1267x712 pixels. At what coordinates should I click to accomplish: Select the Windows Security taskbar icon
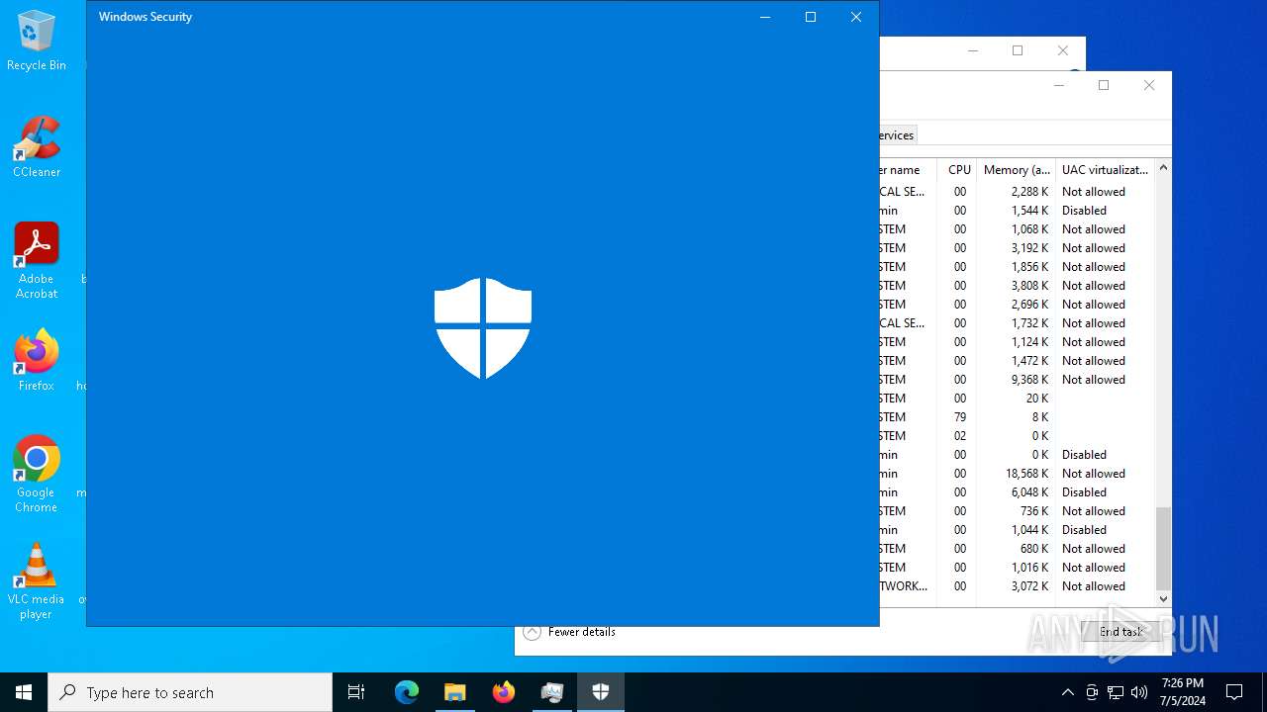[601, 692]
